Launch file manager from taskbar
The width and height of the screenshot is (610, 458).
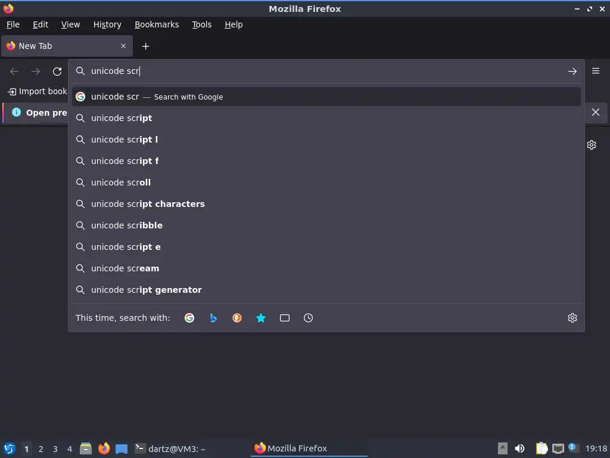(x=86, y=448)
